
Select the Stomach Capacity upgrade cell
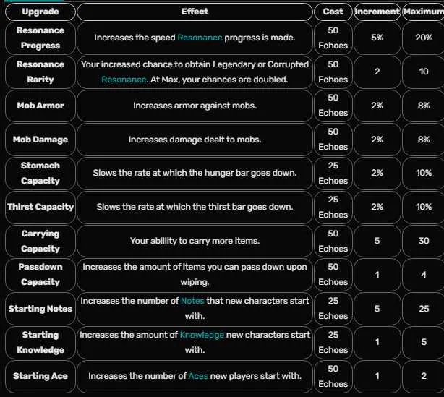[40, 173]
